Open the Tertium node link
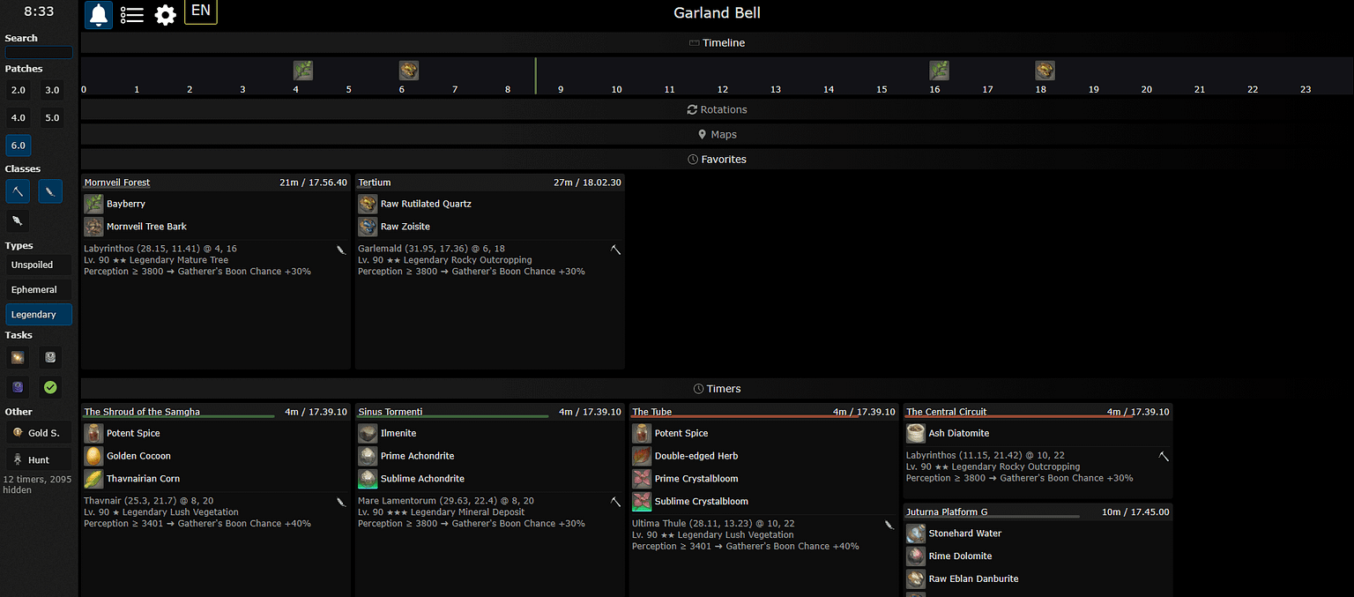Screen dimensions: 1354x597 375,183
